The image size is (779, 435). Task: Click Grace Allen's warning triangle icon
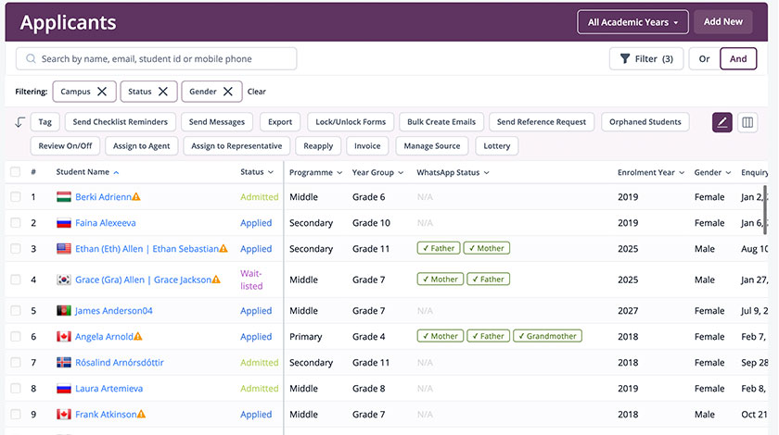(x=216, y=280)
